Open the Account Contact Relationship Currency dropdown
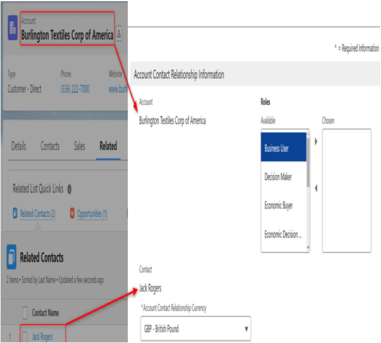The height and width of the screenshot is (343, 381). pos(195,328)
